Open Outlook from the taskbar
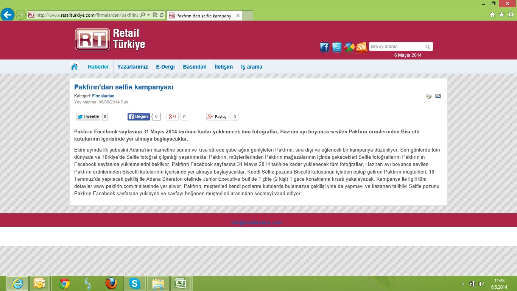517x291 pixels. pyautogui.click(x=39, y=283)
